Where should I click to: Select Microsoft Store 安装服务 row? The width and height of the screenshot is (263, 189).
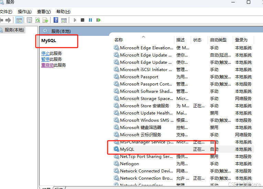coord(184,106)
